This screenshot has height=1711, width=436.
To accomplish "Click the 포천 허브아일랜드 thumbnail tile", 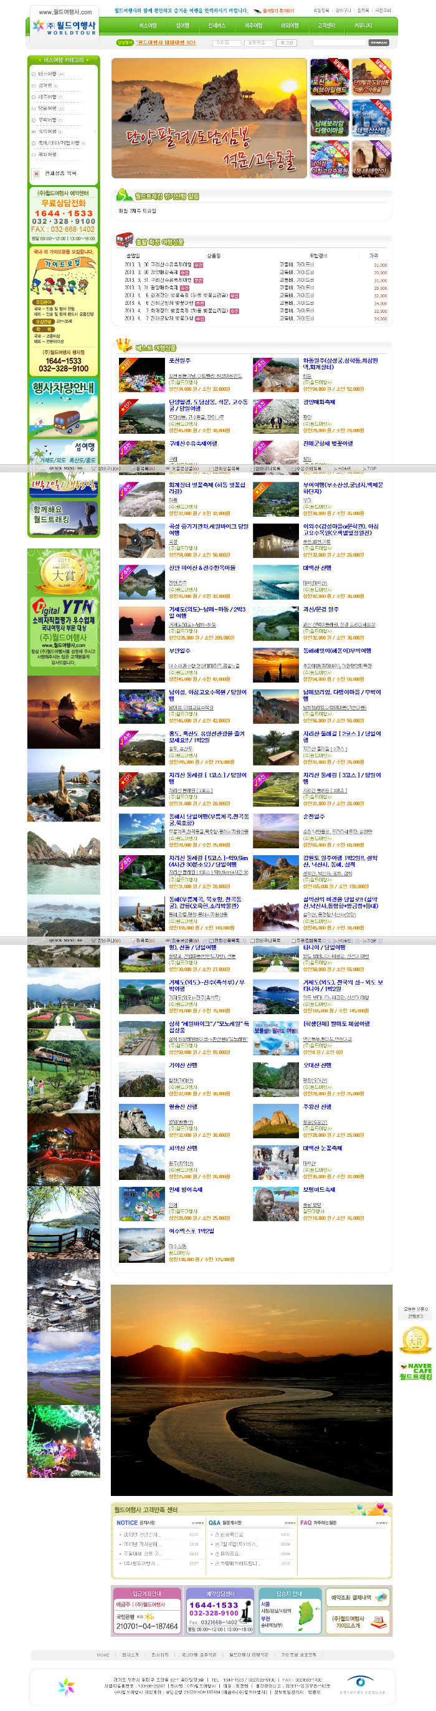I will coord(329,77).
